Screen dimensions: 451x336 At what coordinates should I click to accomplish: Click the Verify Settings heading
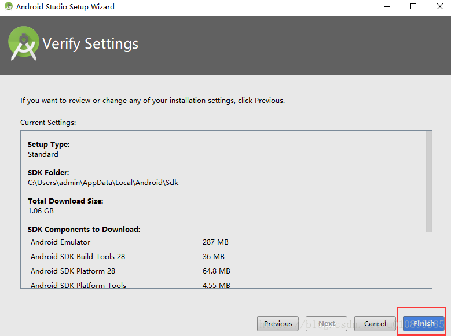click(90, 44)
